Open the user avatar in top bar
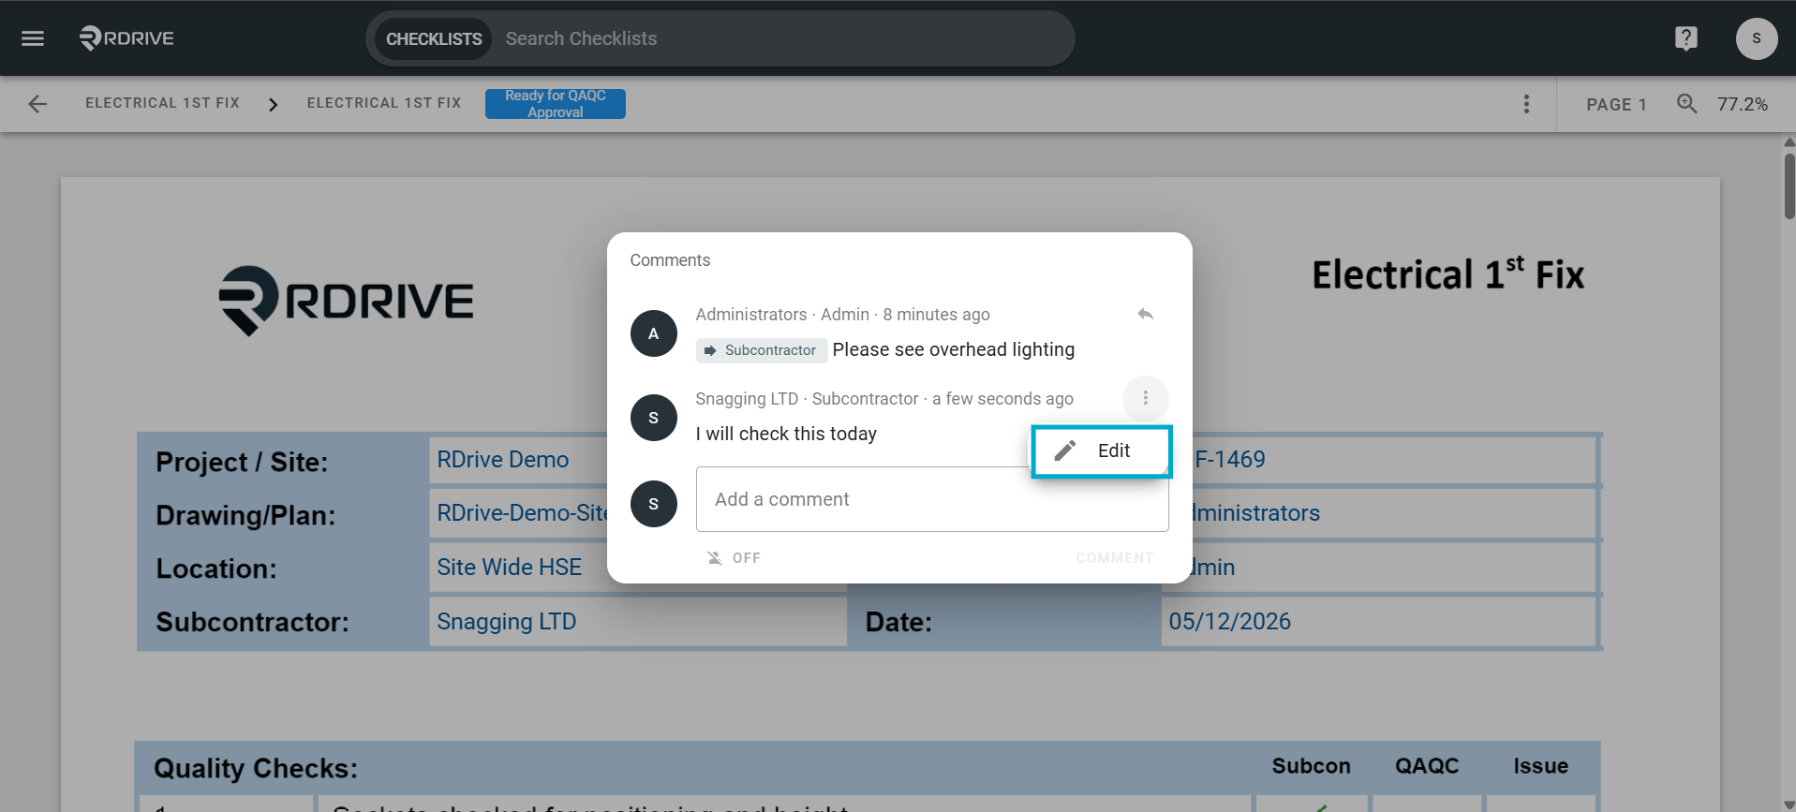Screen dimensions: 1796x812 (1756, 38)
